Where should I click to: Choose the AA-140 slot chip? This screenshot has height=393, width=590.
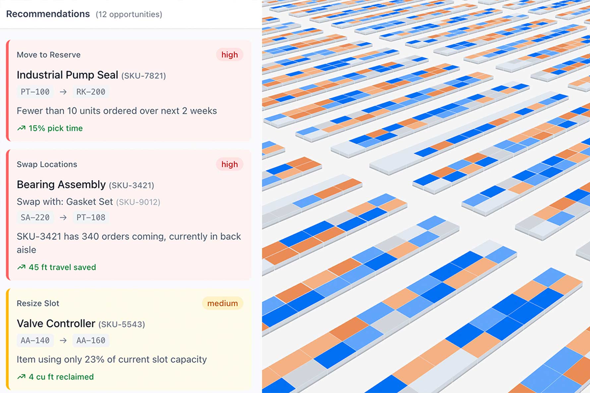point(35,340)
